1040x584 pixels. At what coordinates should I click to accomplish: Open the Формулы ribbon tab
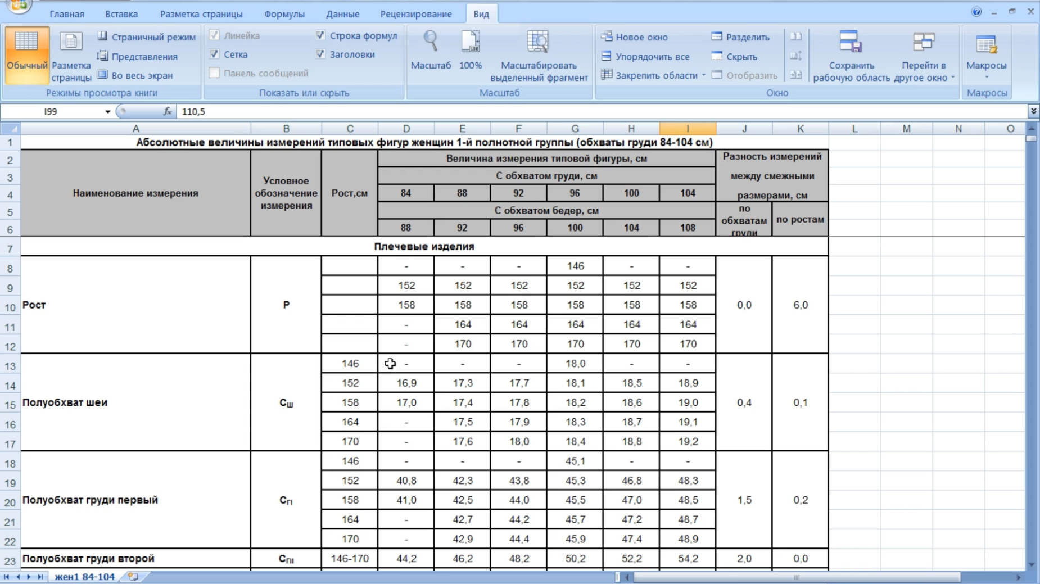[284, 14]
